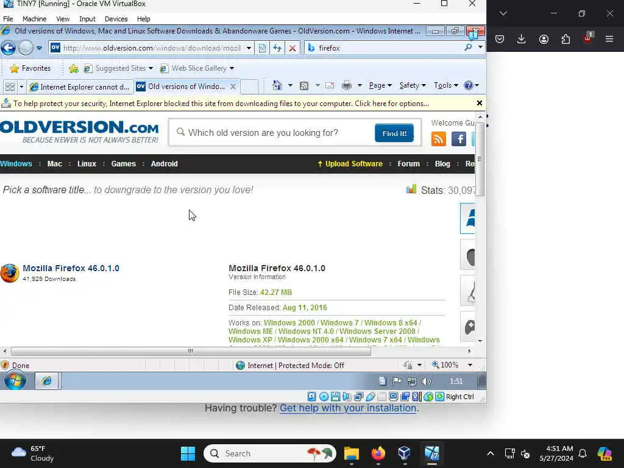Screen dimensions: 624x468
Task: Click the RSS feeds toolbar icon
Action: (304, 85)
